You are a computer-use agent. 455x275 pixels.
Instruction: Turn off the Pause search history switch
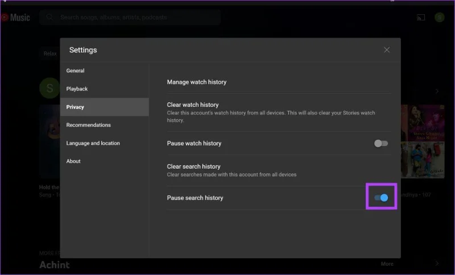pyautogui.click(x=381, y=198)
